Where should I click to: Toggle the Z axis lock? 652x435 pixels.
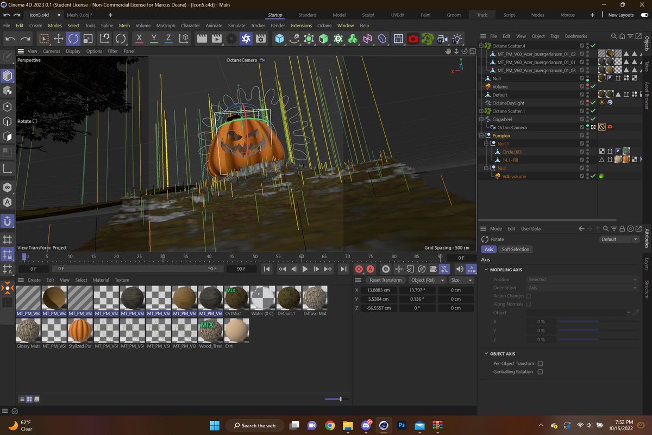coord(168,39)
